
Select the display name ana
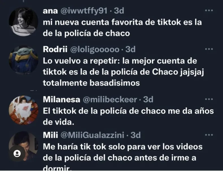50,11
